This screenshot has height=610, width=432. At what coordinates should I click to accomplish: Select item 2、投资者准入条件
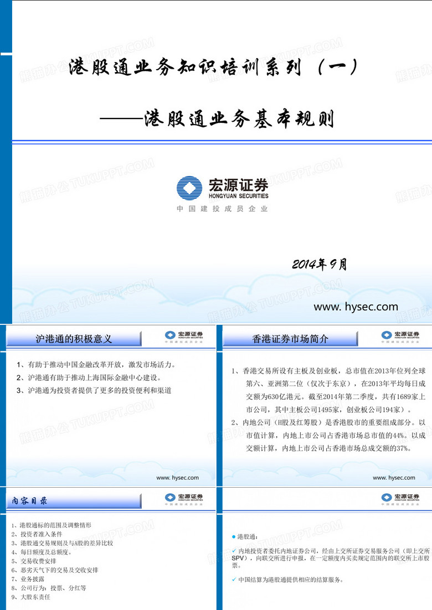pos(37,534)
